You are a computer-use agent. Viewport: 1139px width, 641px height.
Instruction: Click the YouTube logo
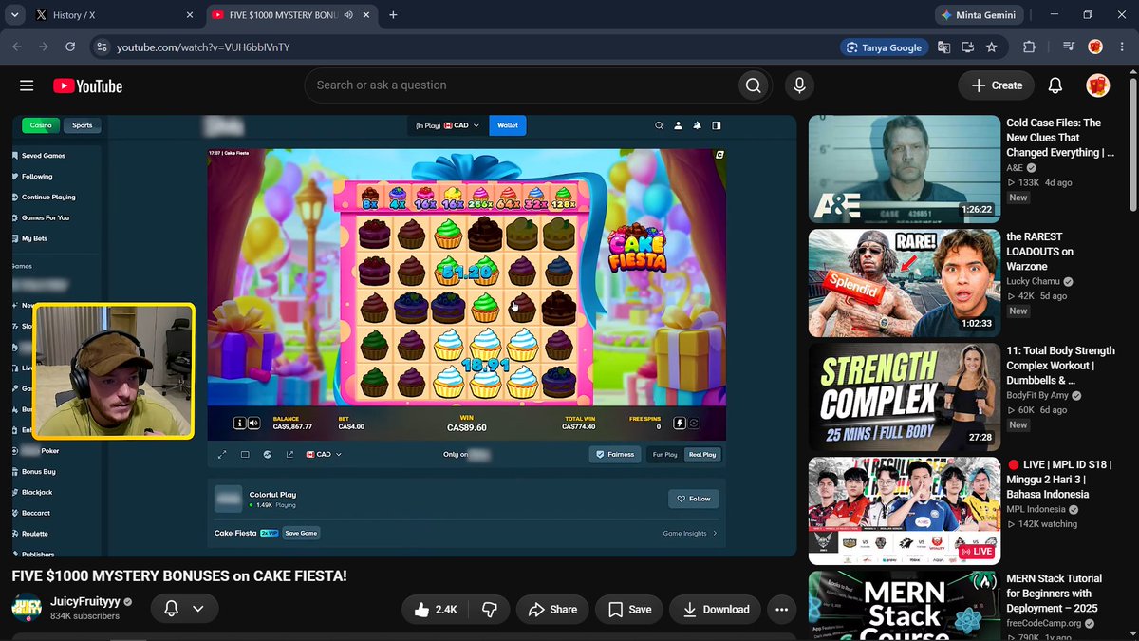click(x=87, y=86)
